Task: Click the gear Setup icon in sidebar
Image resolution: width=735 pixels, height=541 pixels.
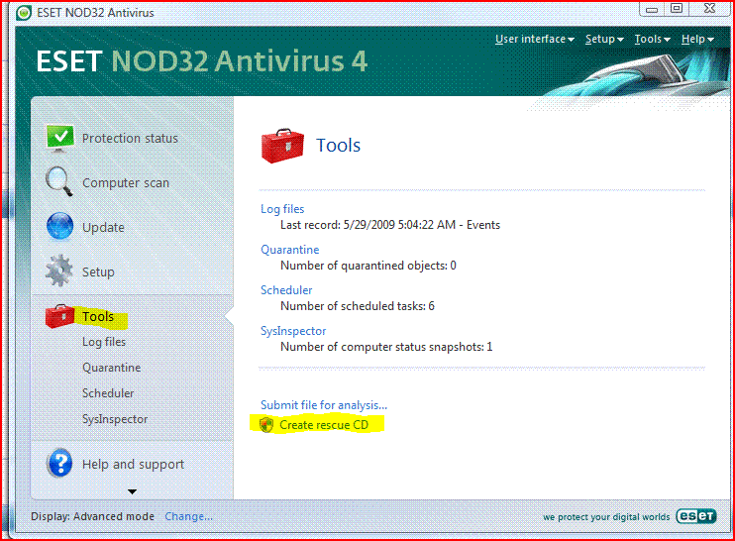Action: 59,270
